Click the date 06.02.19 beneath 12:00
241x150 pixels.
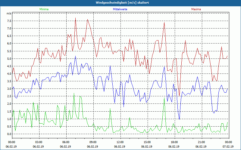[120, 146]
